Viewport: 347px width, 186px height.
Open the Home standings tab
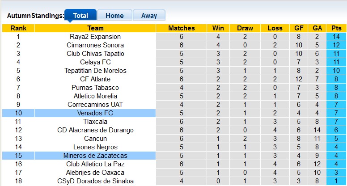(114, 15)
